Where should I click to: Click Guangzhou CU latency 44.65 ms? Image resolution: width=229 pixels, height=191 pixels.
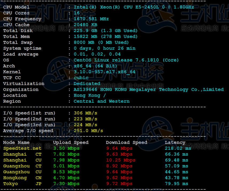(177, 172)
